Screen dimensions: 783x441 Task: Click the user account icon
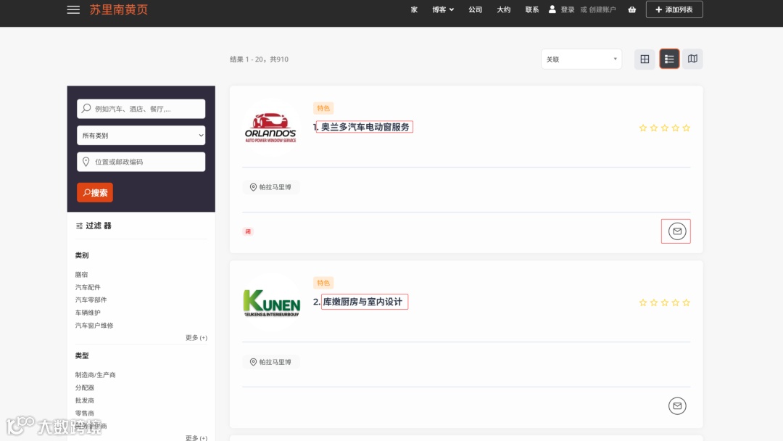click(x=552, y=9)
